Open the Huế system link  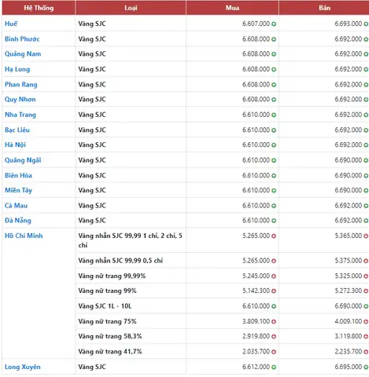coord(11,24)
